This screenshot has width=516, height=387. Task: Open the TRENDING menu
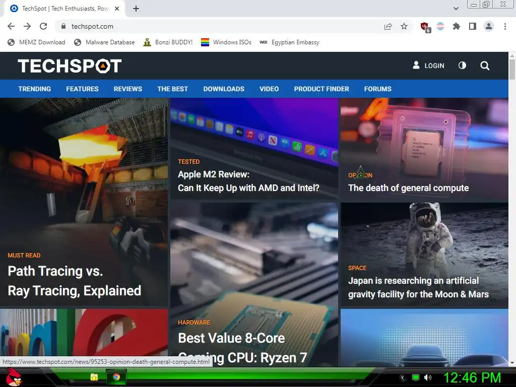(x=35, y=89)
